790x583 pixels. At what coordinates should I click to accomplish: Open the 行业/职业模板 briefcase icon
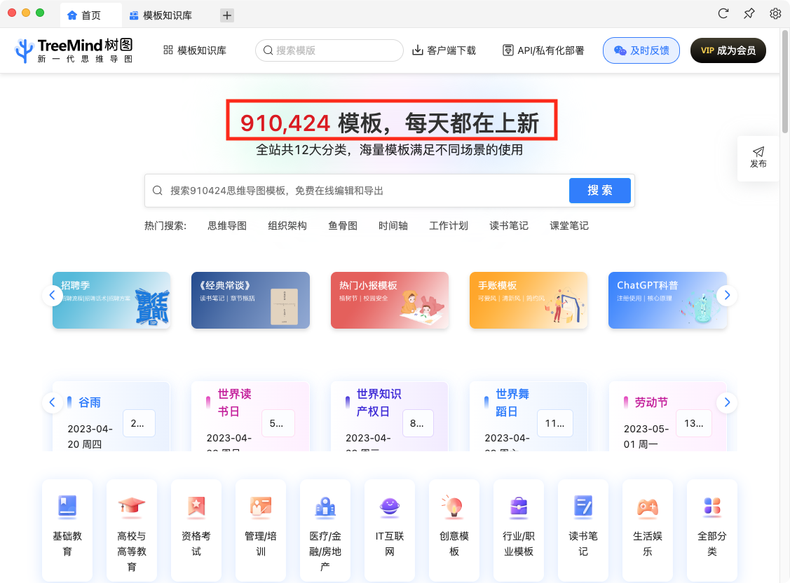(x=519, y=507)
